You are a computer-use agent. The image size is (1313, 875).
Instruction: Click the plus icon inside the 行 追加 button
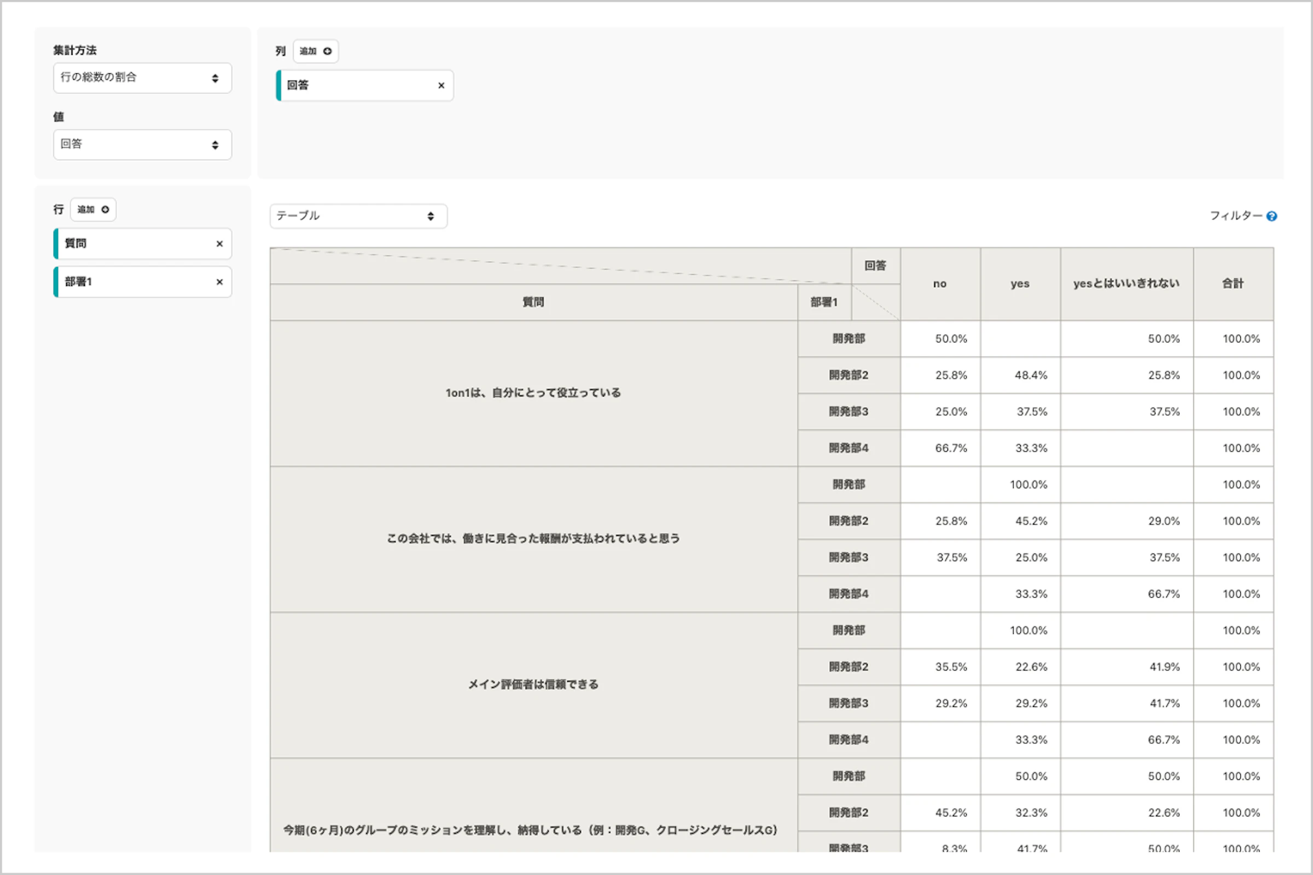pyautogui.click(x=107, y=209)
